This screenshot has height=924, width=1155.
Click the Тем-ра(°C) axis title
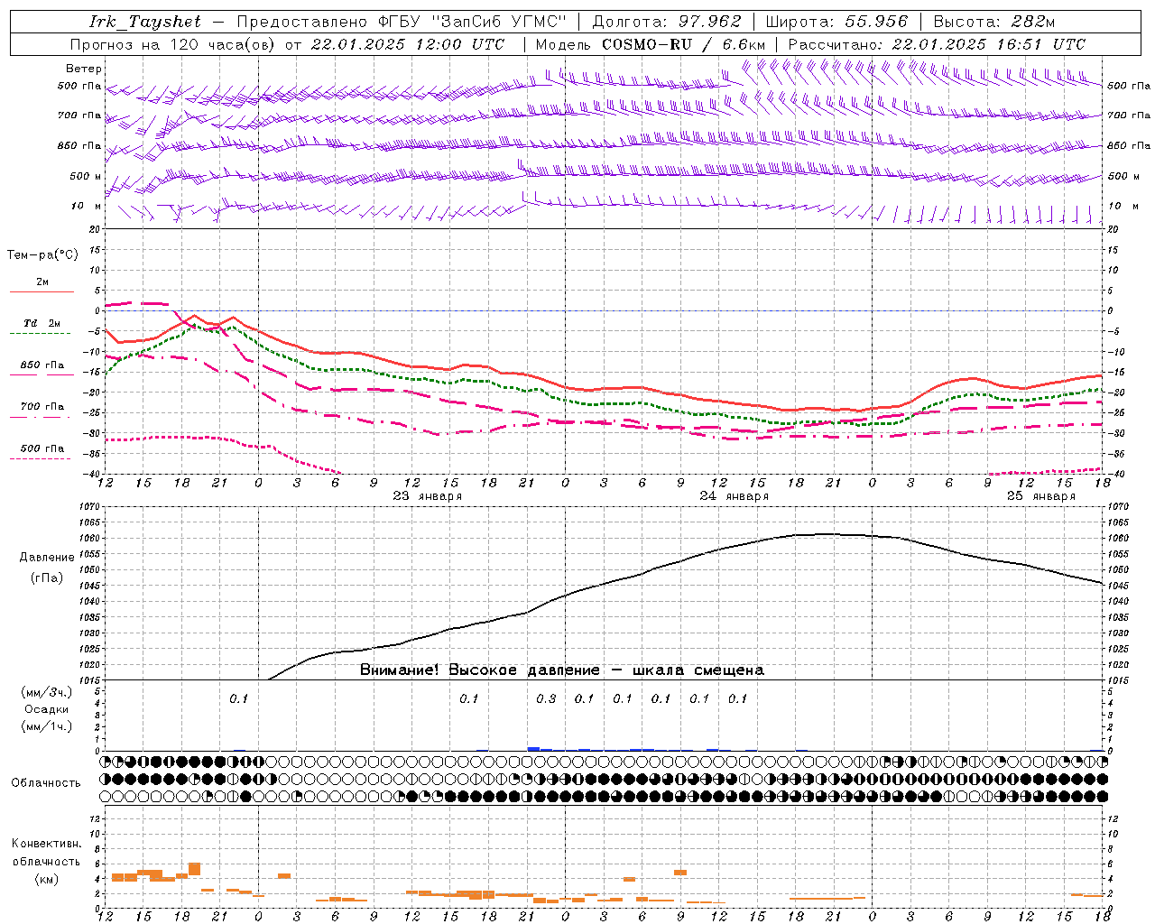click(42, 255)
